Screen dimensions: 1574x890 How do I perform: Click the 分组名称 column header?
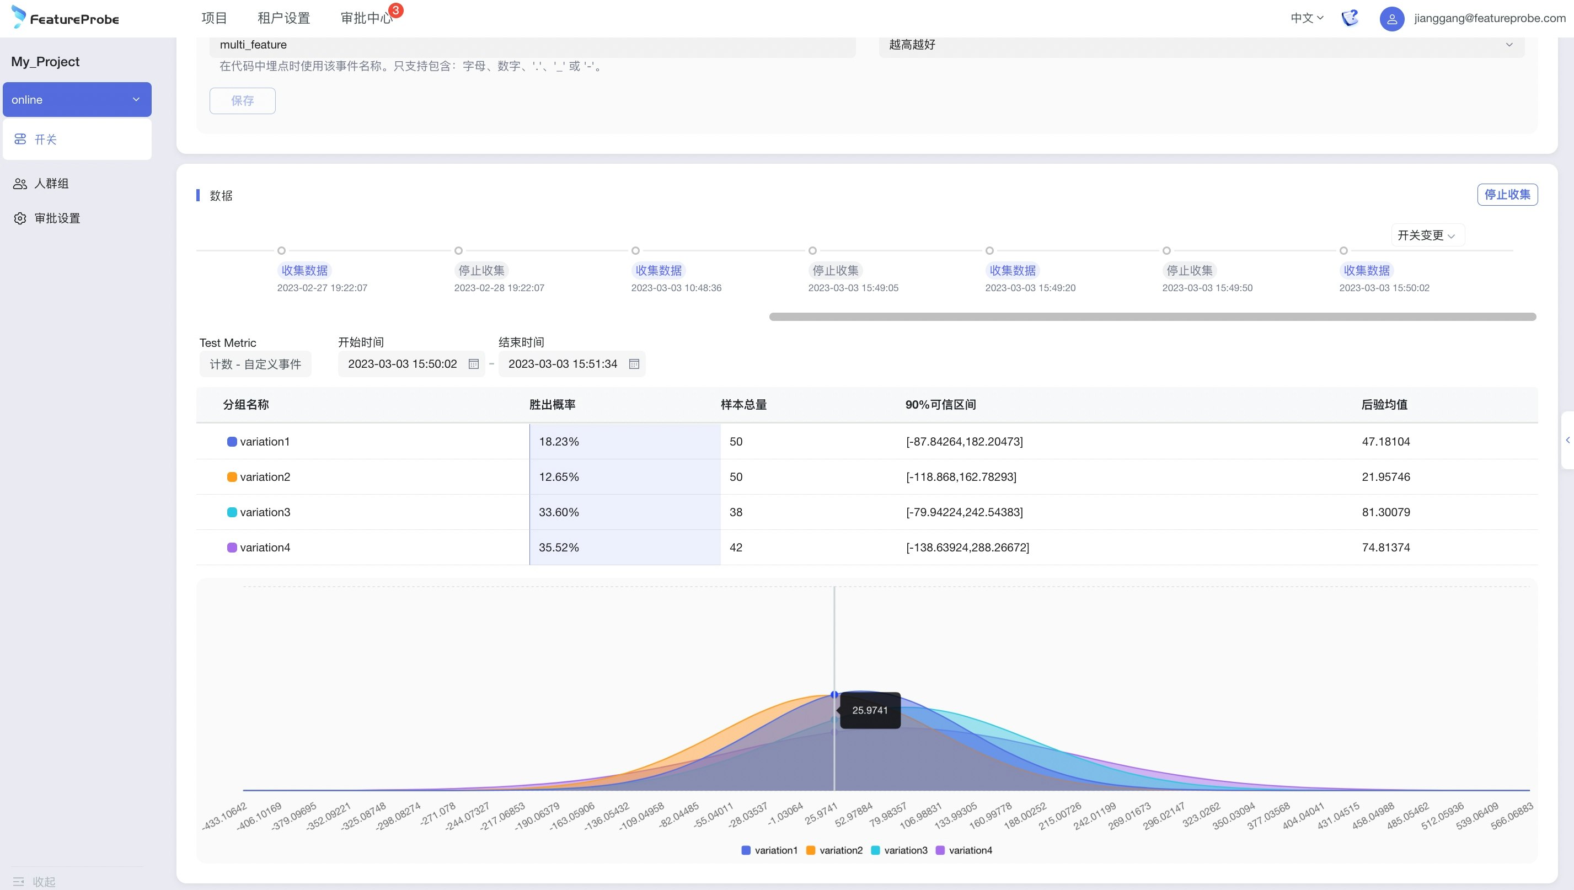[x=246, y=405]
